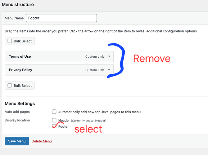208x155 pixels.
Task: Click the '(Currently set to: Header)' note
Action: click(88, 121)
